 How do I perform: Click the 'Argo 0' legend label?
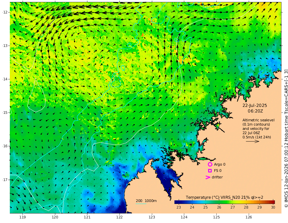(x=220, y=164)
